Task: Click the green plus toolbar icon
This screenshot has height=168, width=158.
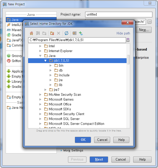Action: tap(81, 33)
